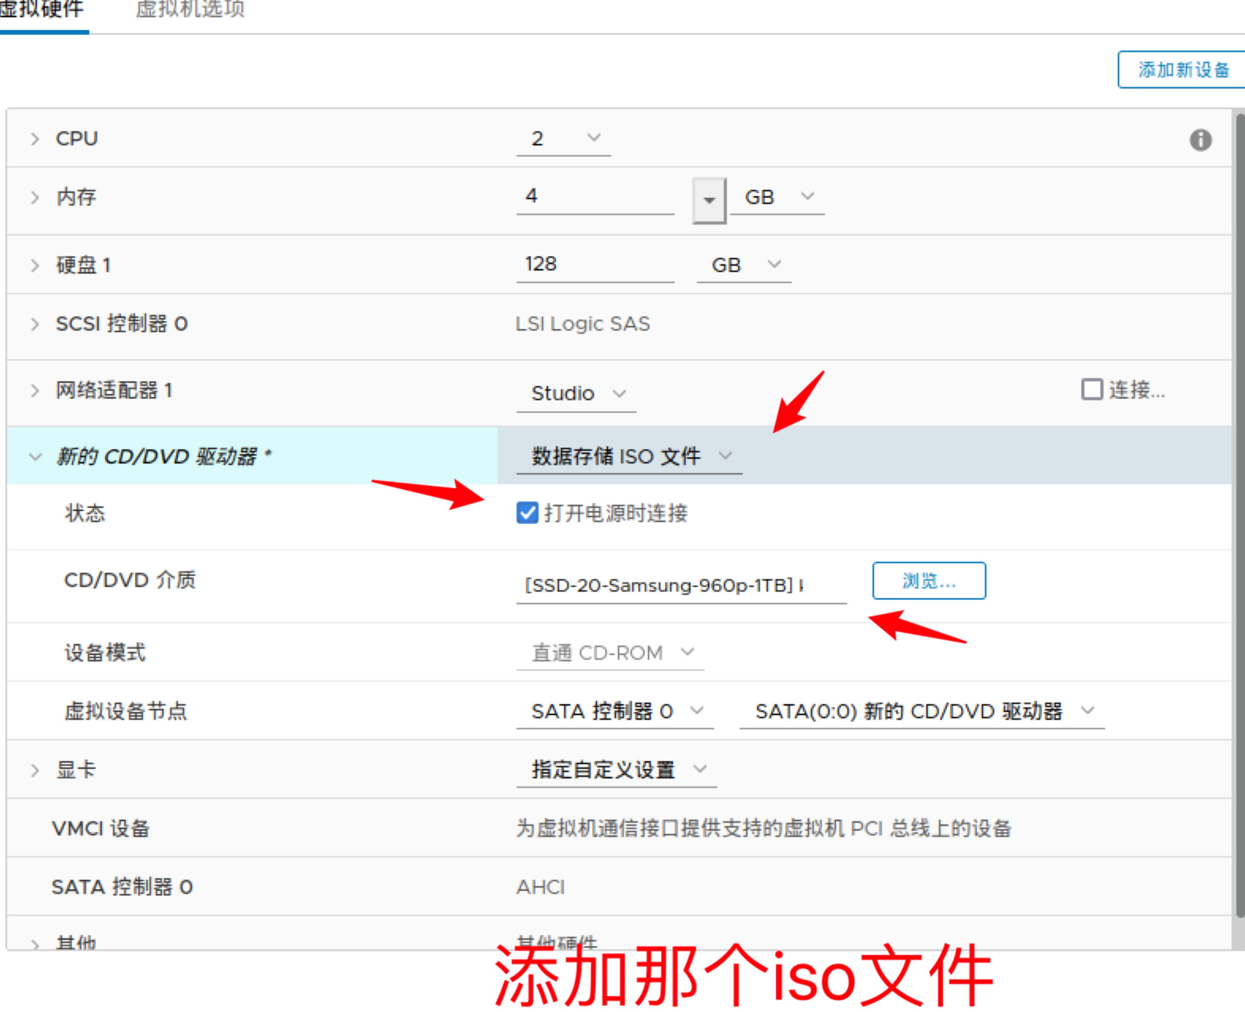
Task: Click the hard disk size 128 field
Action: (x=595, y=265)
